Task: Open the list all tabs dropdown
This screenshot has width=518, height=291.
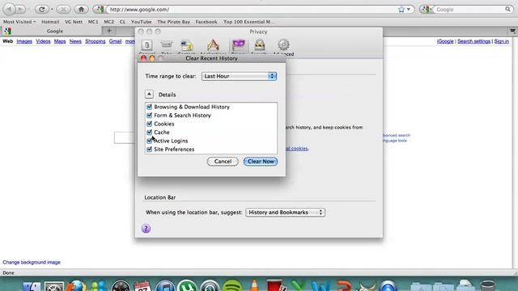Action: [512, 31]
